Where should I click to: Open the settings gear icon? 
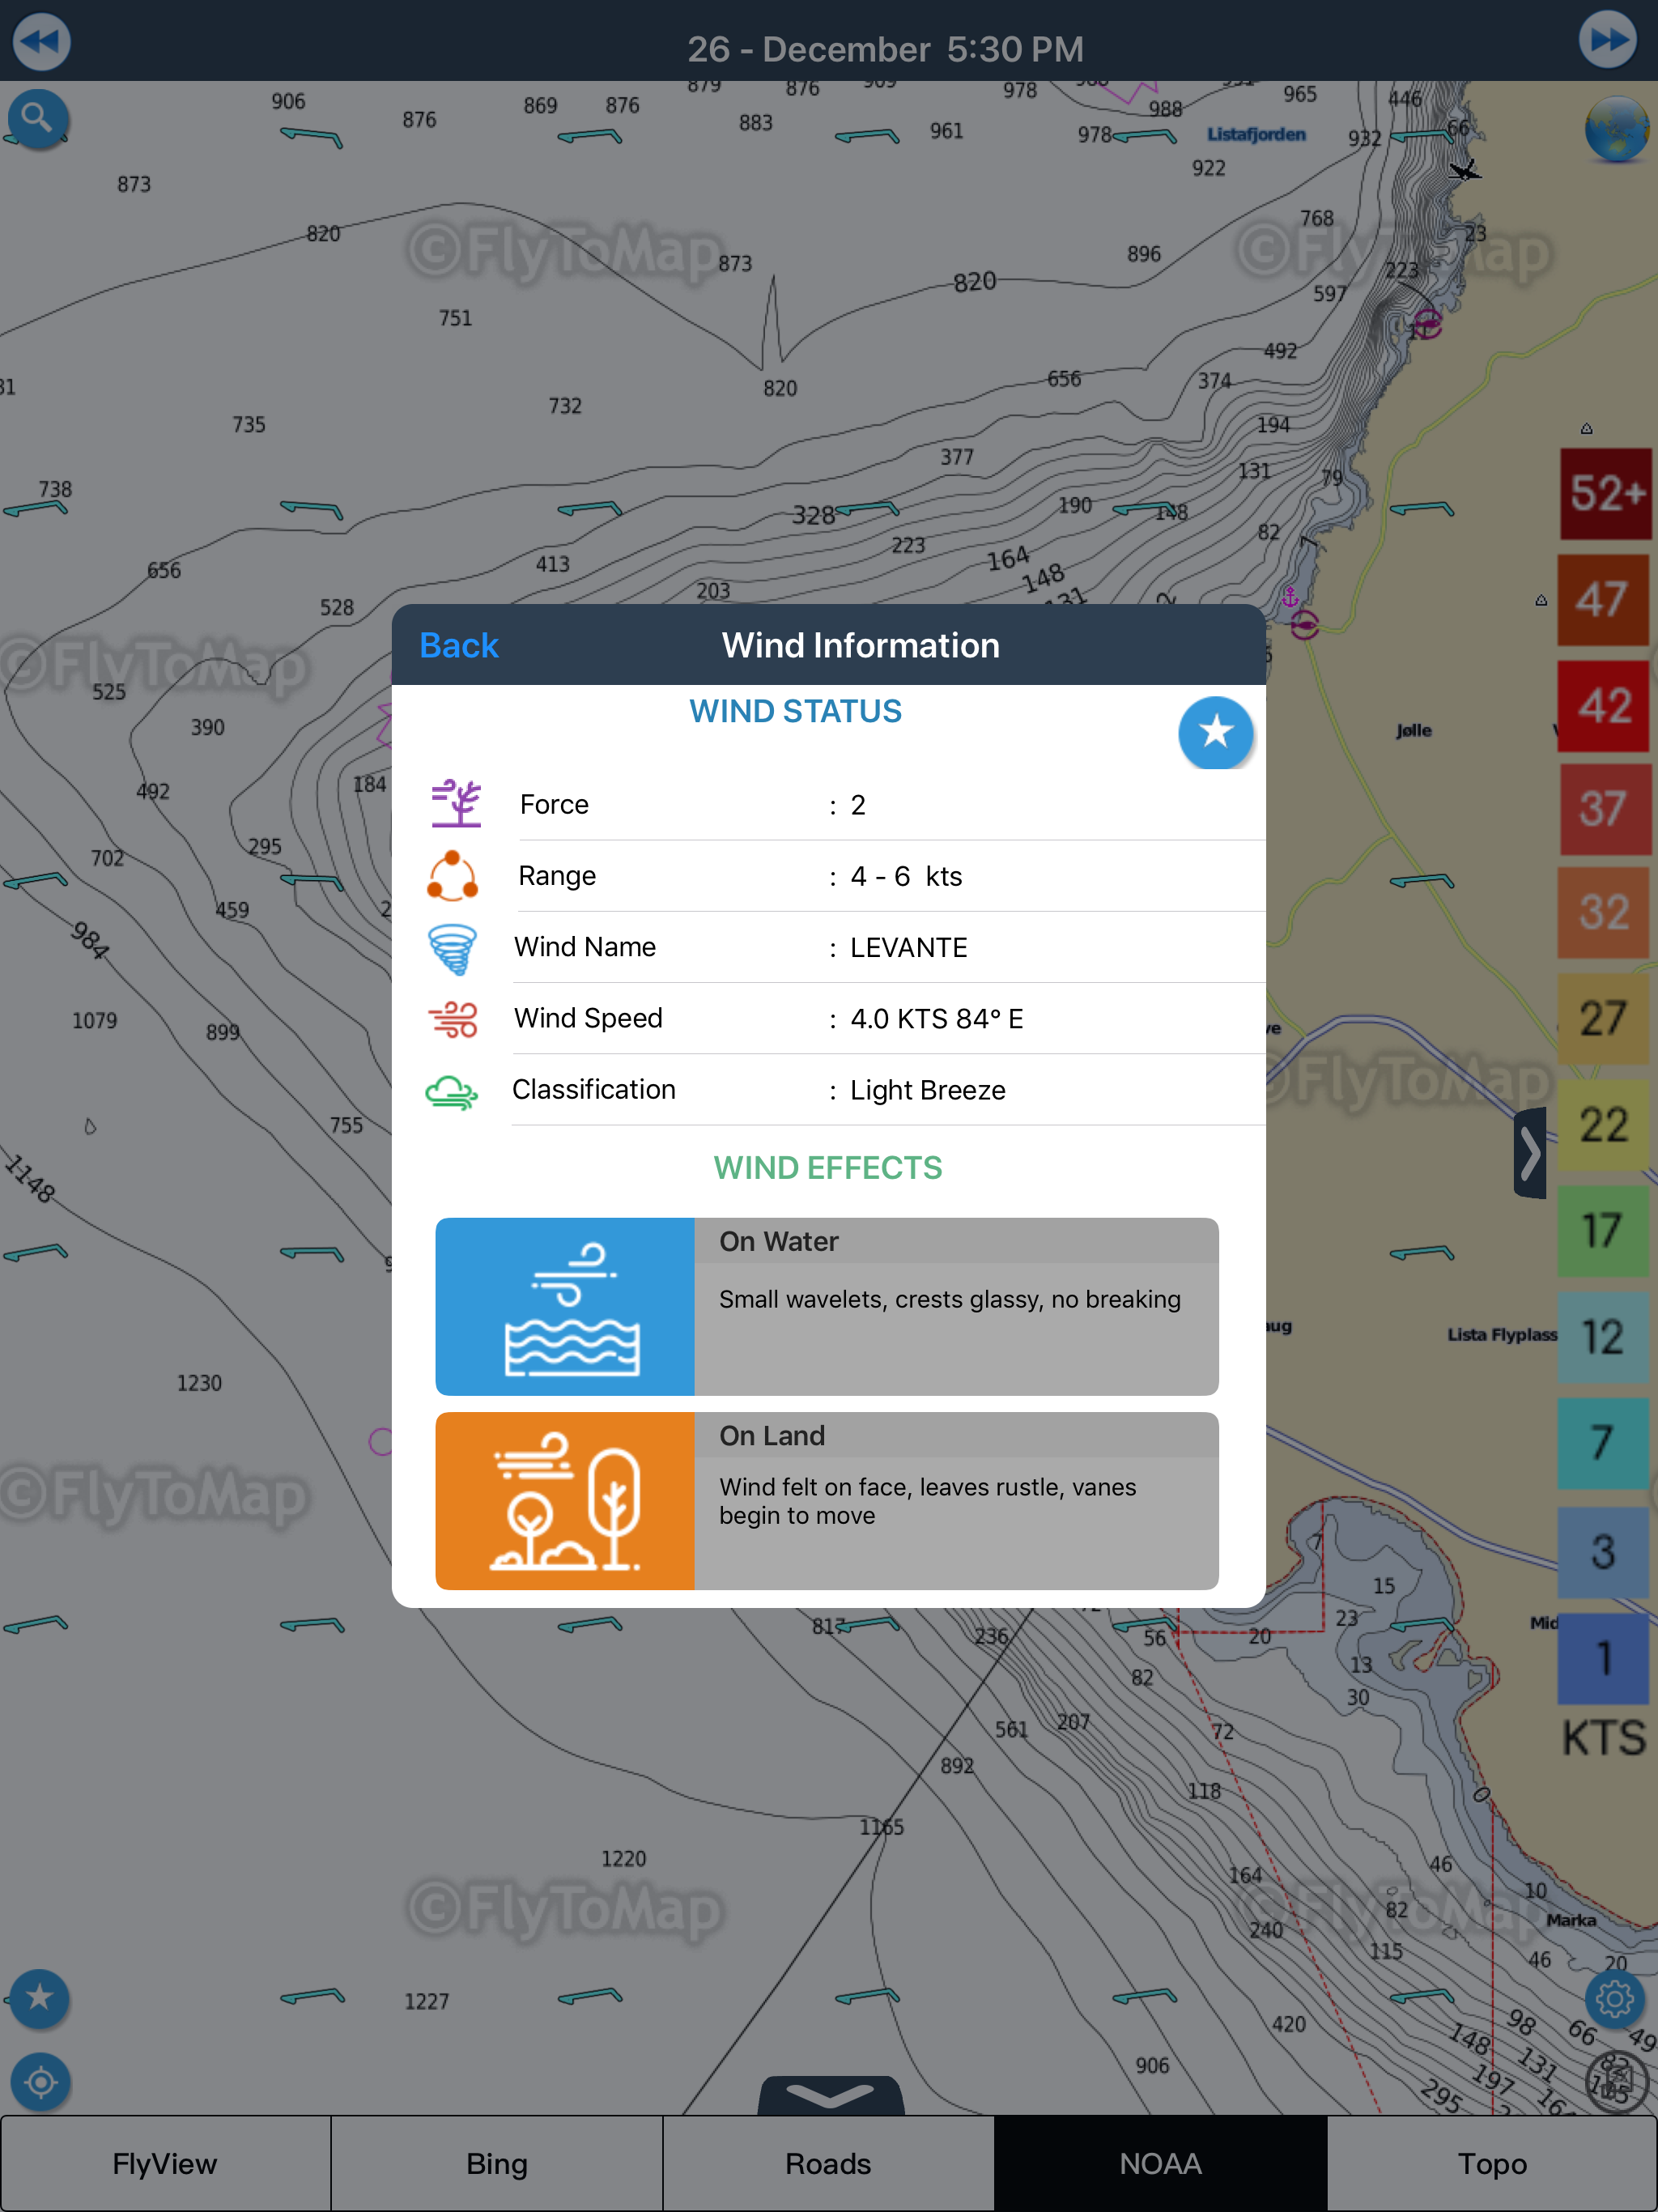[1614, 1998]
